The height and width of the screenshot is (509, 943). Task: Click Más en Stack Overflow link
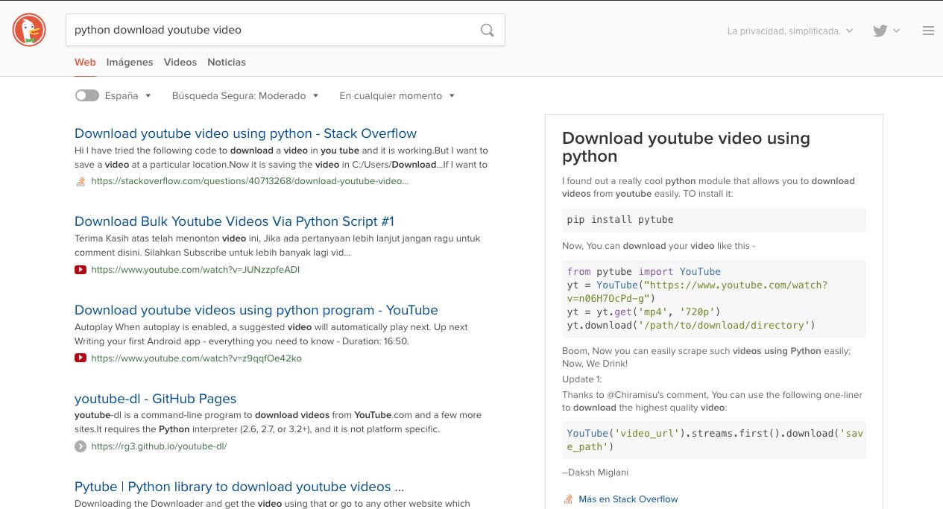628,499
